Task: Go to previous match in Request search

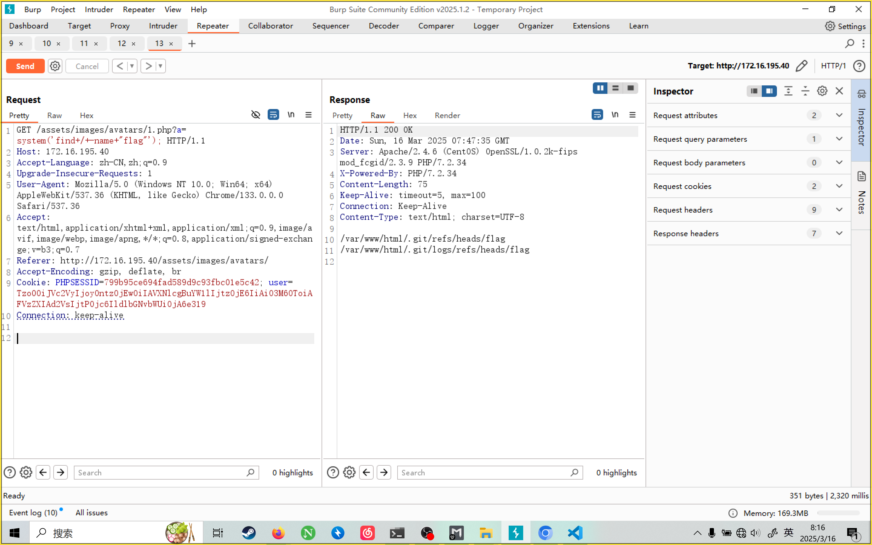Action: 43,472
